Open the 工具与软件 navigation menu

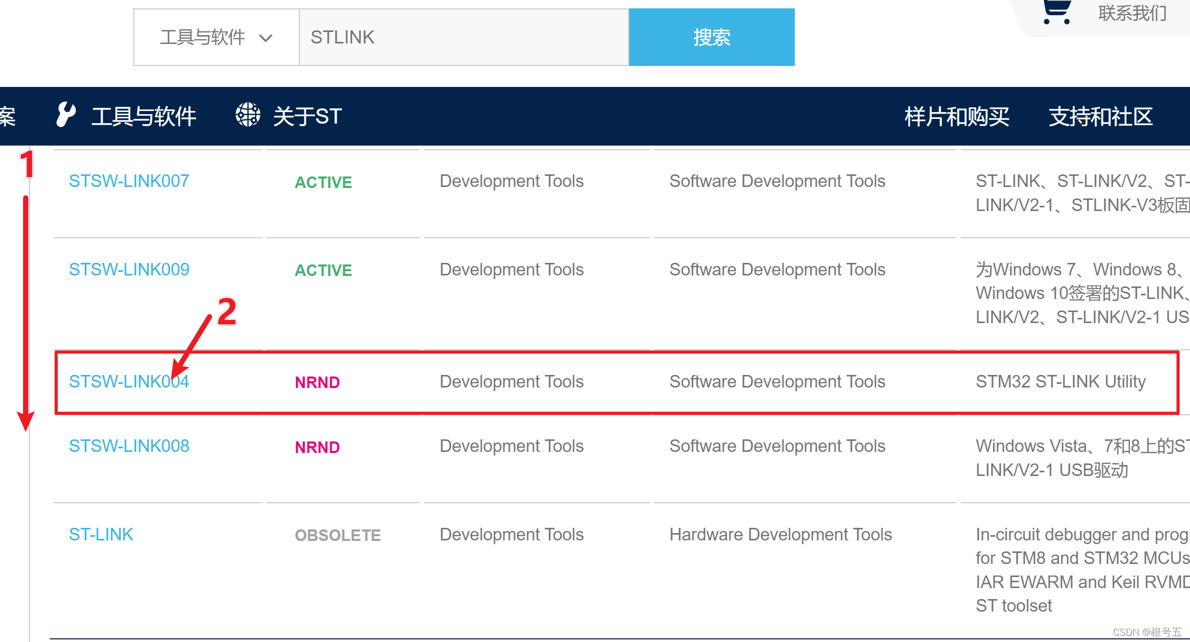click(x=144, y=116)
